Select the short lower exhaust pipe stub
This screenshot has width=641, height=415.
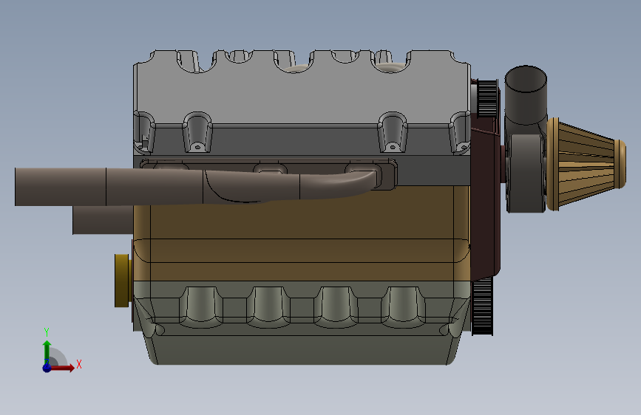tap(103, 220)
